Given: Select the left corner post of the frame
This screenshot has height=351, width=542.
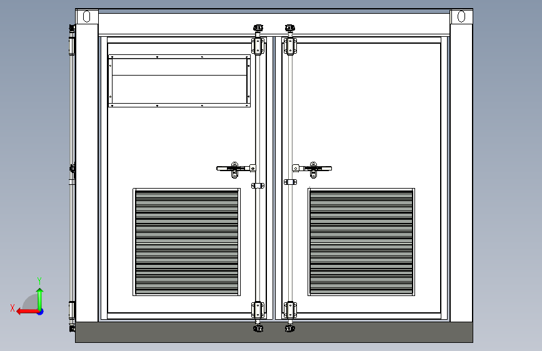Looking at the screenshot, I should 87,173.
